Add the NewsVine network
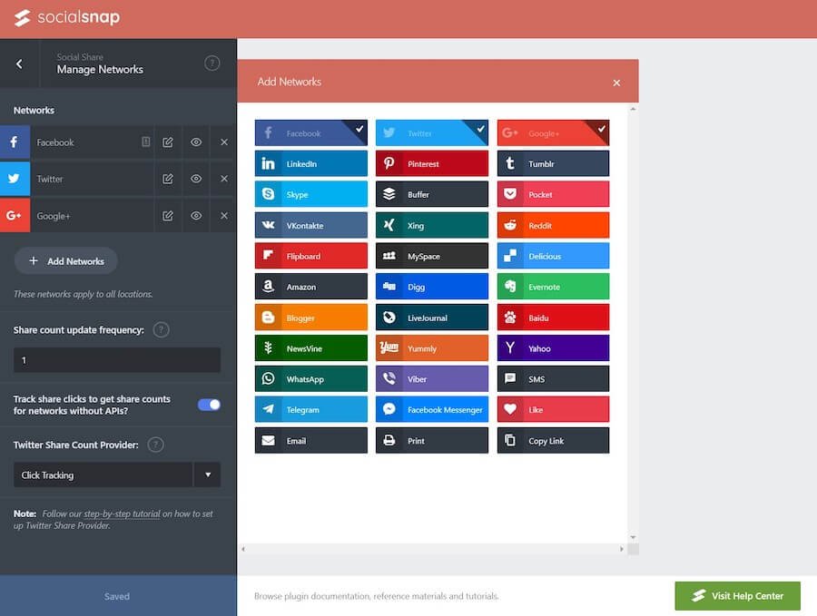This screenshot has height=616, width=817. coord(311,348)
